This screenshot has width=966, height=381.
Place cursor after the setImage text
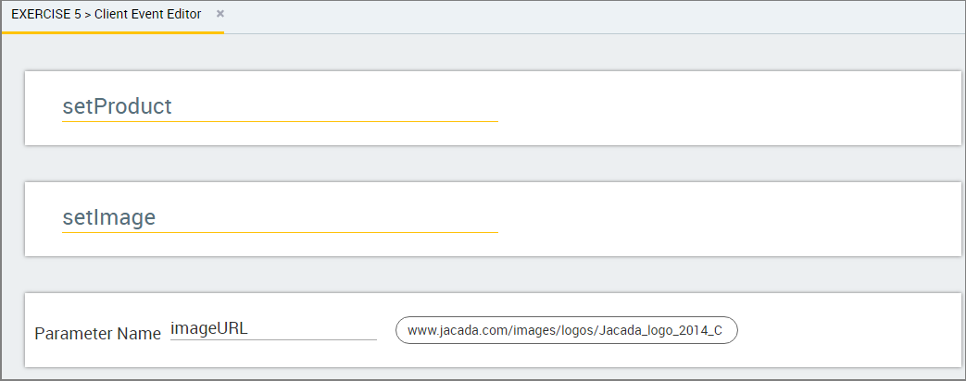[x=157, y=217]
